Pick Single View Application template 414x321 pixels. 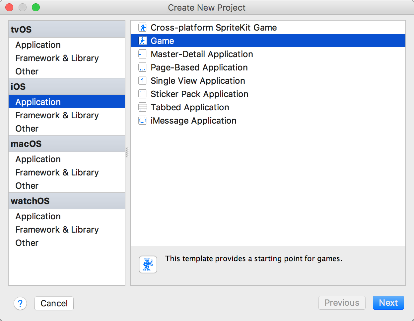point(268,80)
